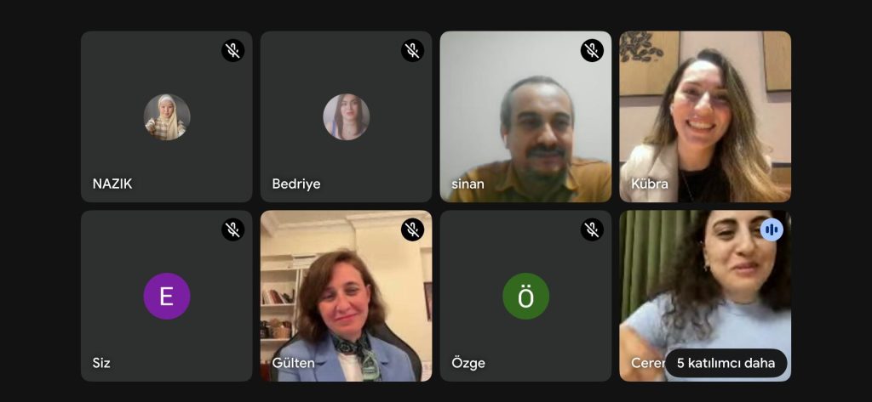
Task: Open the '5 katılımcı daha' participants button
Action: pyautogui.click(x=726, y=363)
